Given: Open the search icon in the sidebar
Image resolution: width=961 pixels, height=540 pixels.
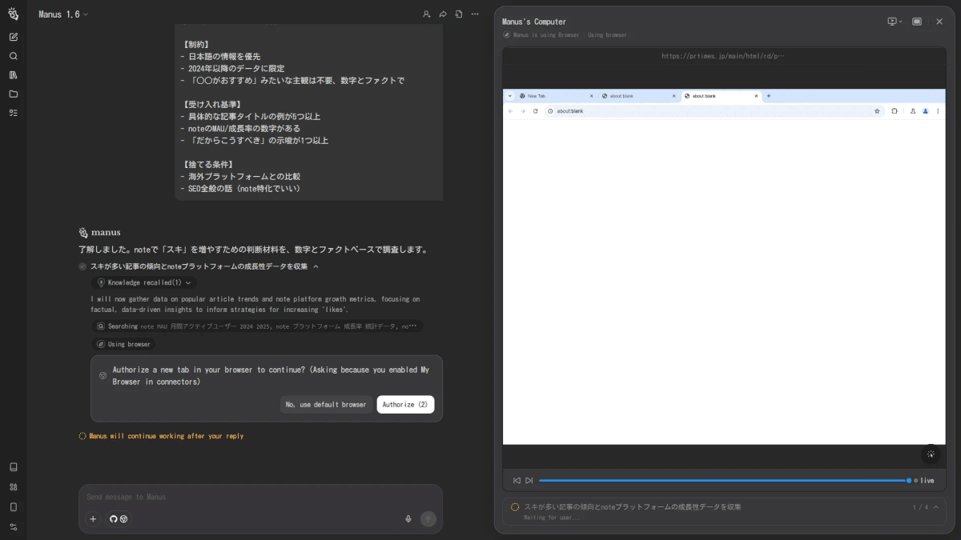Looking at the screenshot, I should (13, 55).
